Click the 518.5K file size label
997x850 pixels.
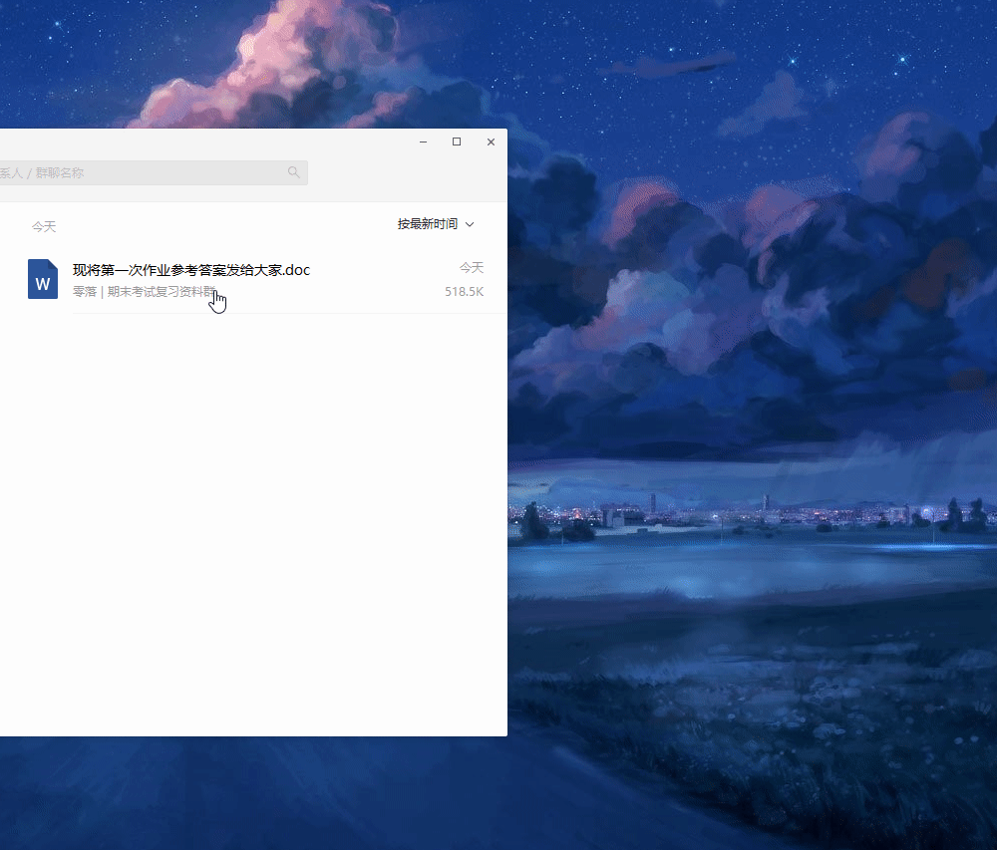pos(464,292)
